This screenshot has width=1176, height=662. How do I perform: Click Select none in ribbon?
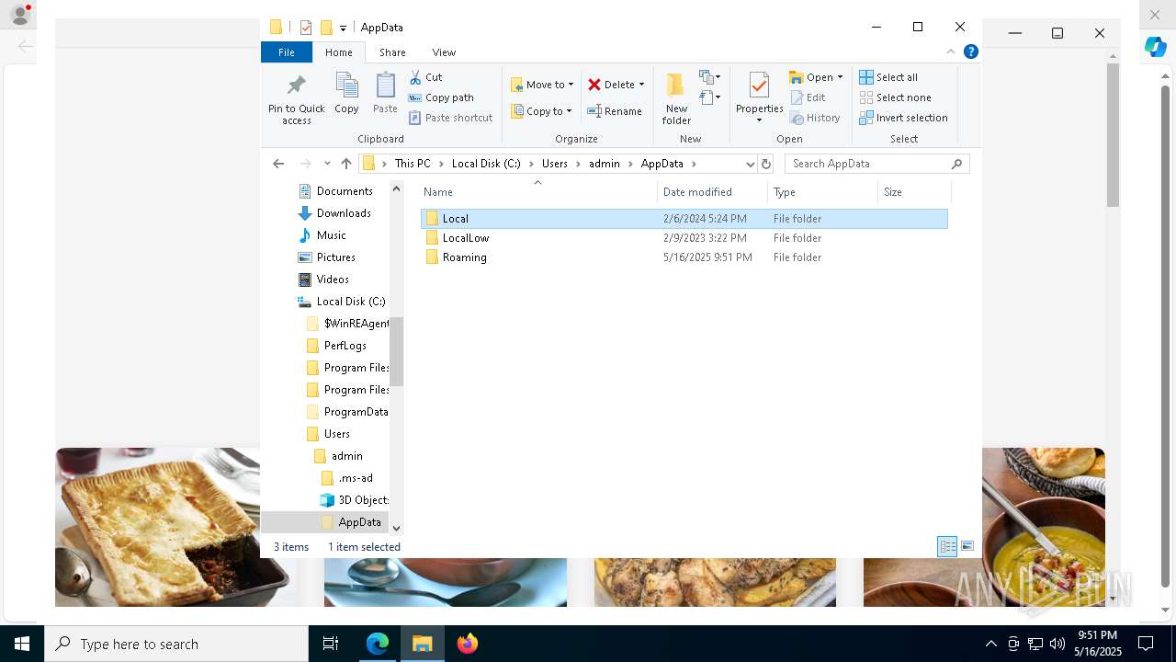(x=895, y=97)
